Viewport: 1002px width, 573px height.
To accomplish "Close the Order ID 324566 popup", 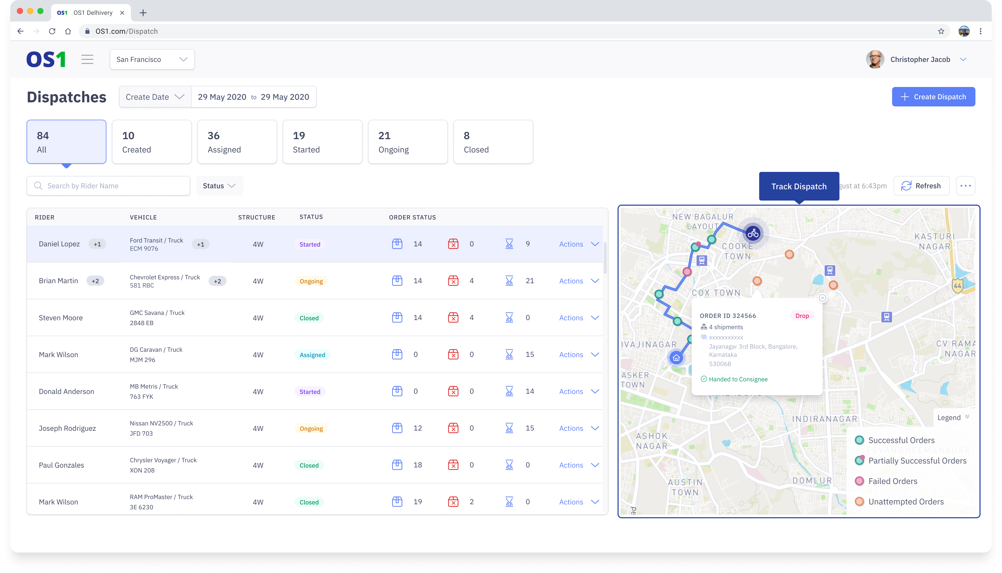I will (822, 298).
